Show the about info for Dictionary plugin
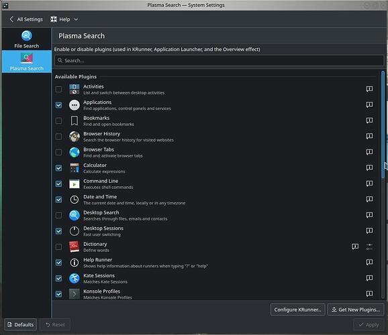Image resolution: width=388 pixels, height=335 pixels. point(355,247)
